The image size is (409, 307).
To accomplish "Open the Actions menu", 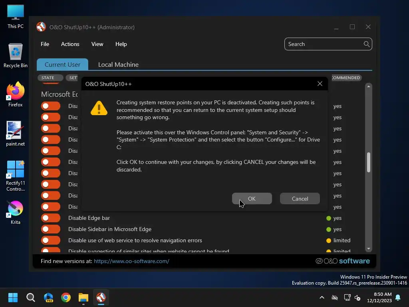I will pos(70,44).
